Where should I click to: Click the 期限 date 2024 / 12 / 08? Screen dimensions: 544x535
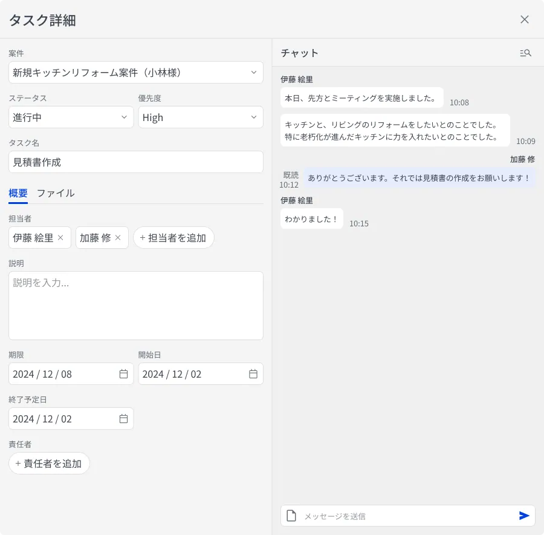[42, 374]
